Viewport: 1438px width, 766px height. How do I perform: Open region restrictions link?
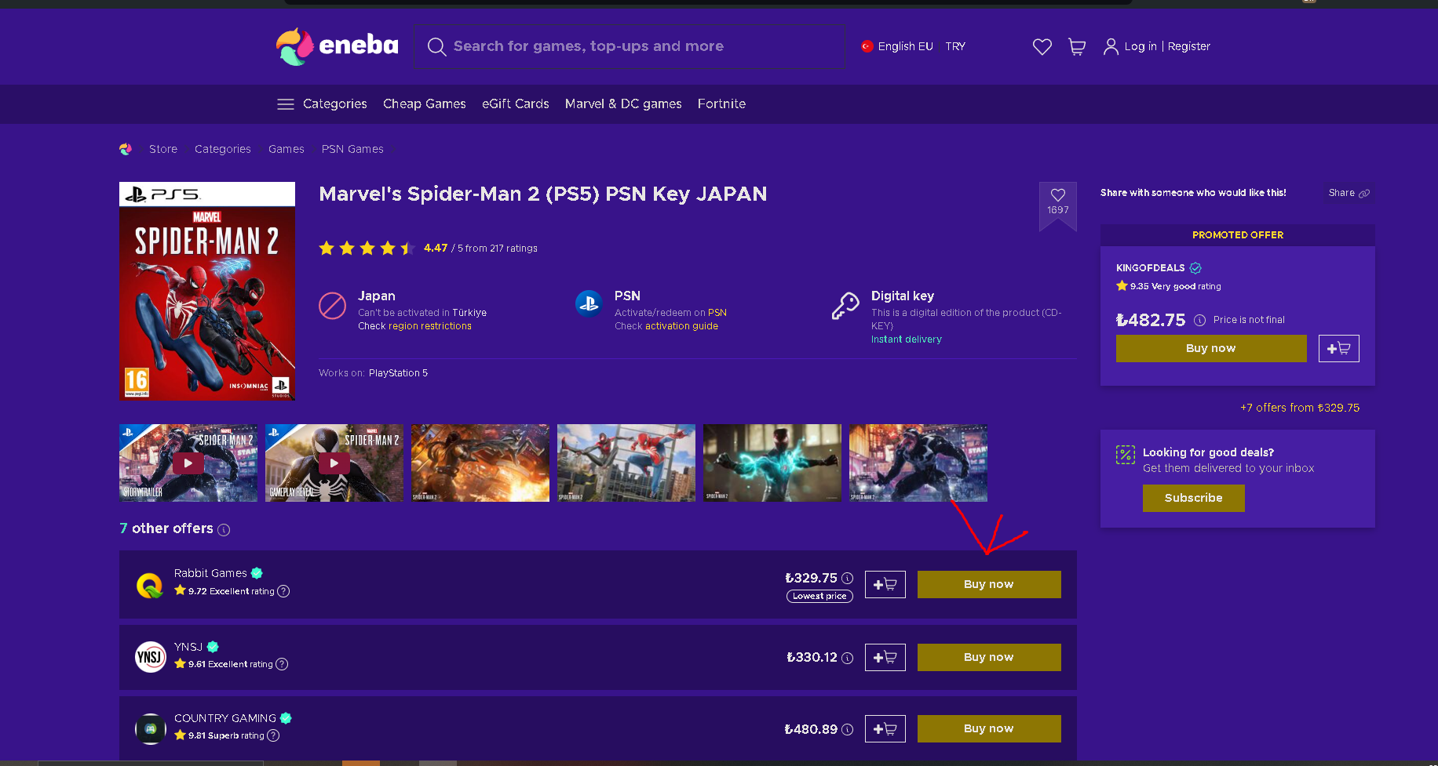[430, 326]
